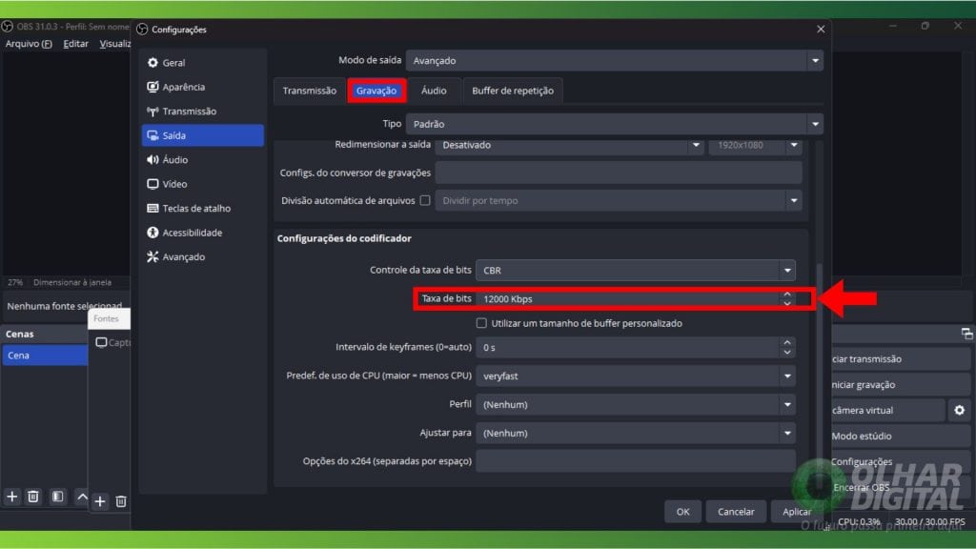Expand the Modo de saída dropdown
Image resolution: width=976 pixels, height=549 pixels.
pyautogui.click(x=615, y=61)
